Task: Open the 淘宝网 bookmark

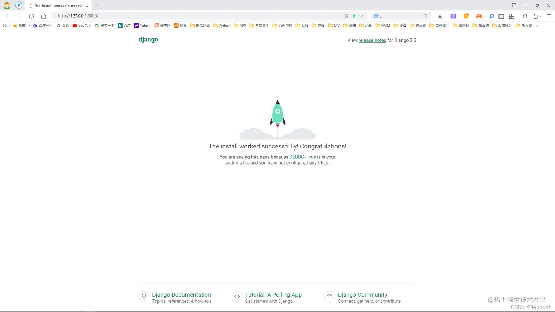Action: [x=162, y=26]
